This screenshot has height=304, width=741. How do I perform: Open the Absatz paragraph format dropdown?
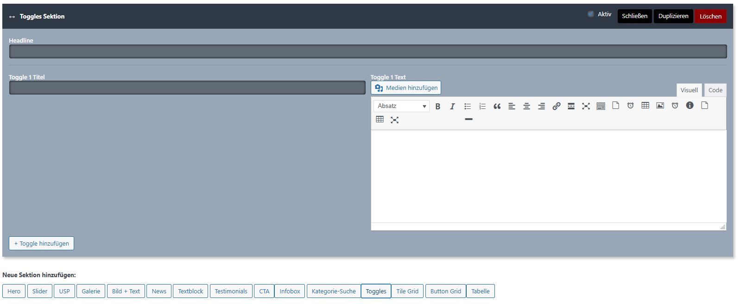pyautogui.click(x=401, y=106)
